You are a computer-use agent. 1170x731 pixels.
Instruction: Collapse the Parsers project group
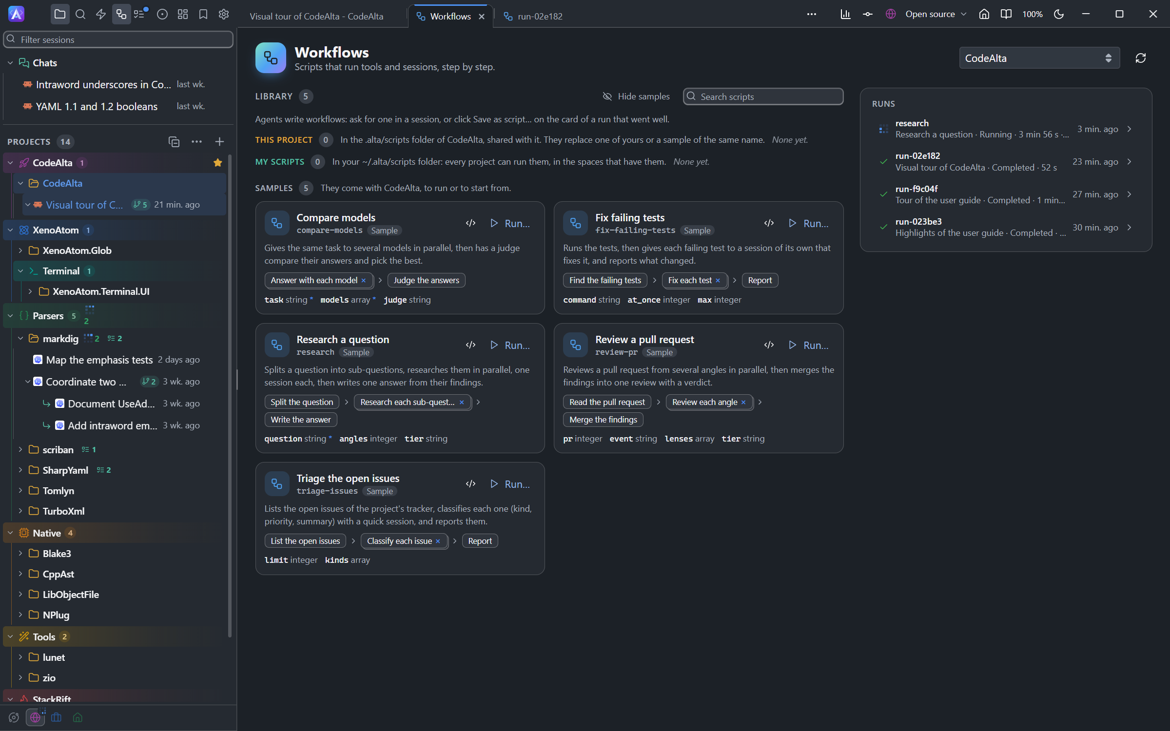point(10,316)
